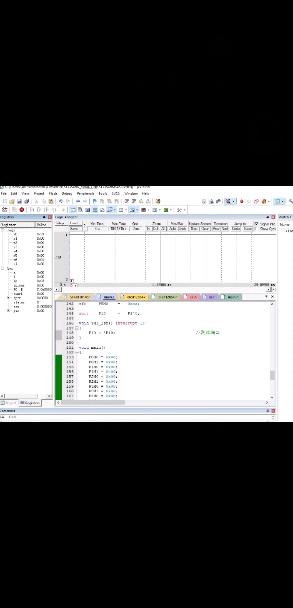Open the Peripherals menu
Screen dimensions: 293x608
pyautogui.click(x=85, y=194)
